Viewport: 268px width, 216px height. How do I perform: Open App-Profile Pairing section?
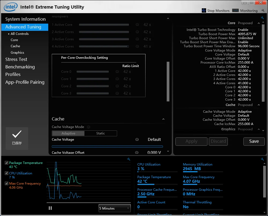click(25, 82)
